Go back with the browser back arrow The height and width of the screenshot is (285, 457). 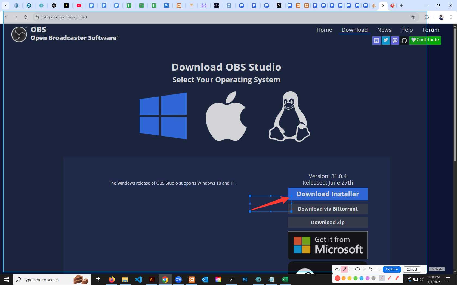(x=6, y=17)
